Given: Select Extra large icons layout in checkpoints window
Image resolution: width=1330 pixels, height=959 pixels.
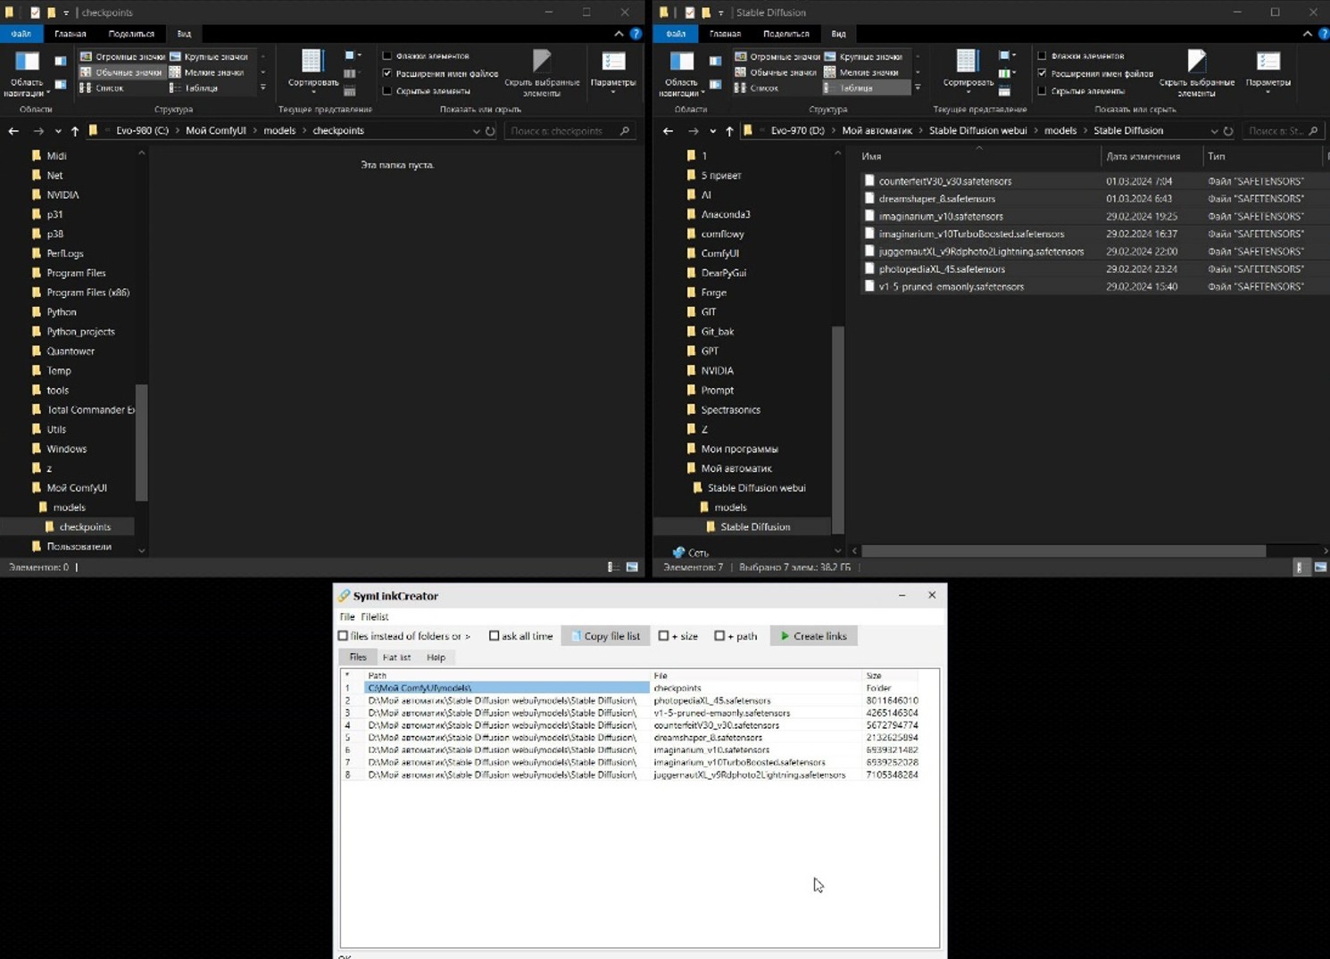Looking at the screenshot, I should point(122,56).
